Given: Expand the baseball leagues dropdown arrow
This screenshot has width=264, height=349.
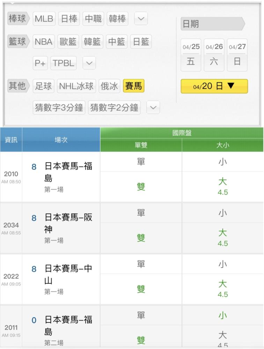Looking at the screenshot, I should pos(141,19).
